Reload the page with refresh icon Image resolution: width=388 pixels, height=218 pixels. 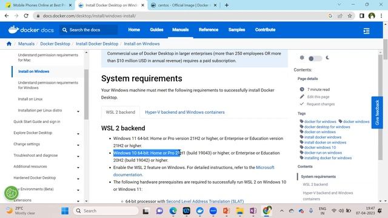coord(26,16)
